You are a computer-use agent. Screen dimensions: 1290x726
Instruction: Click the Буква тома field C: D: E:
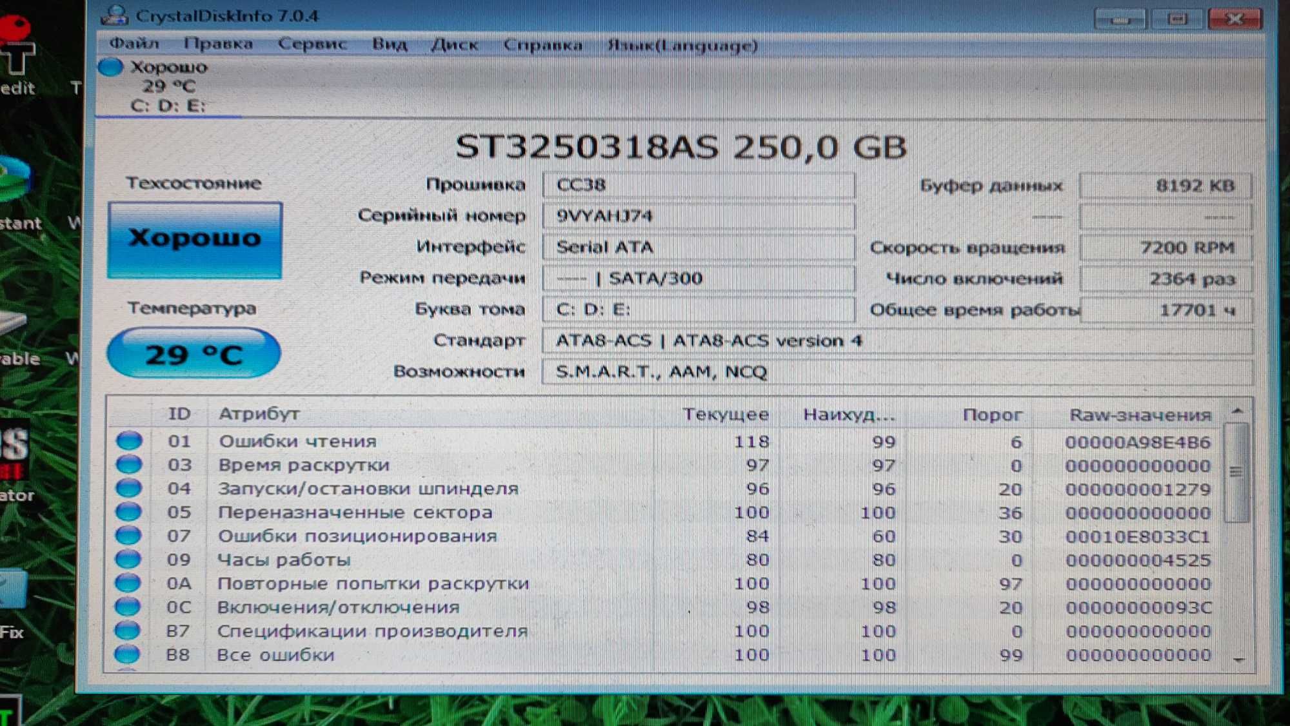pos(699,309)
